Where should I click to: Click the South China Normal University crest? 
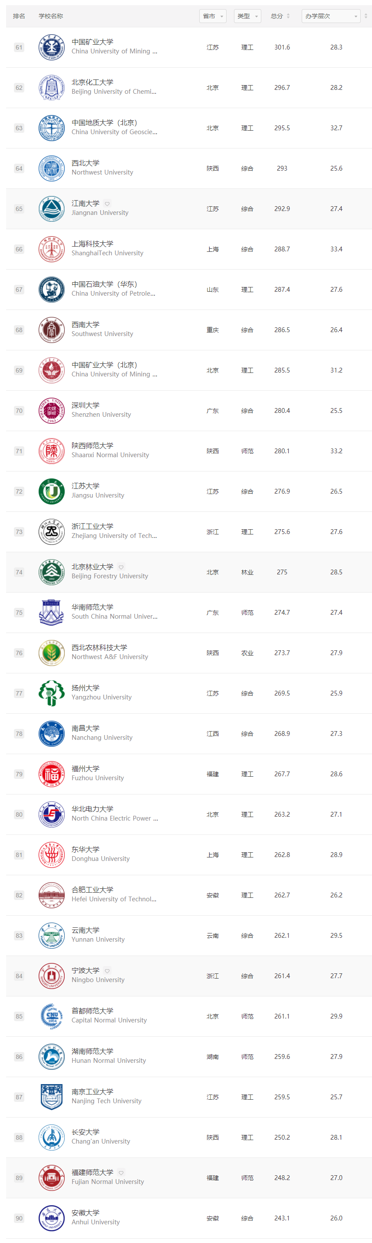[51, 613]
